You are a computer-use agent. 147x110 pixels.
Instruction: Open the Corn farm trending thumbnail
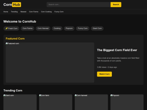56,102
